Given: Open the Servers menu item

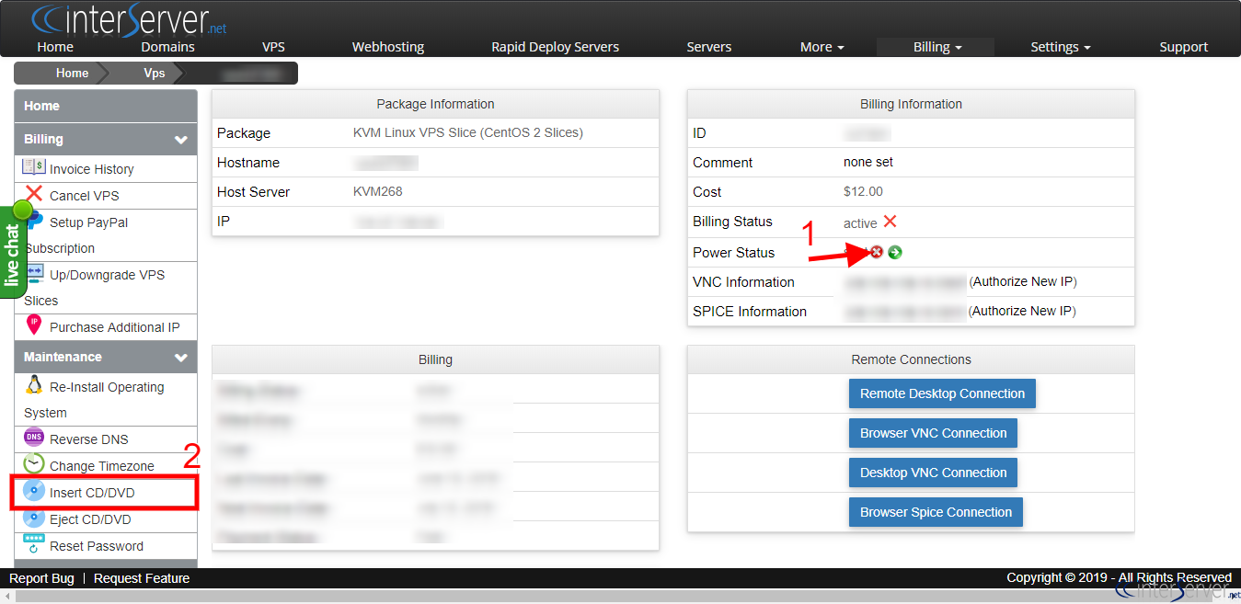Looking at the screenshot, I should coord(709,47).
